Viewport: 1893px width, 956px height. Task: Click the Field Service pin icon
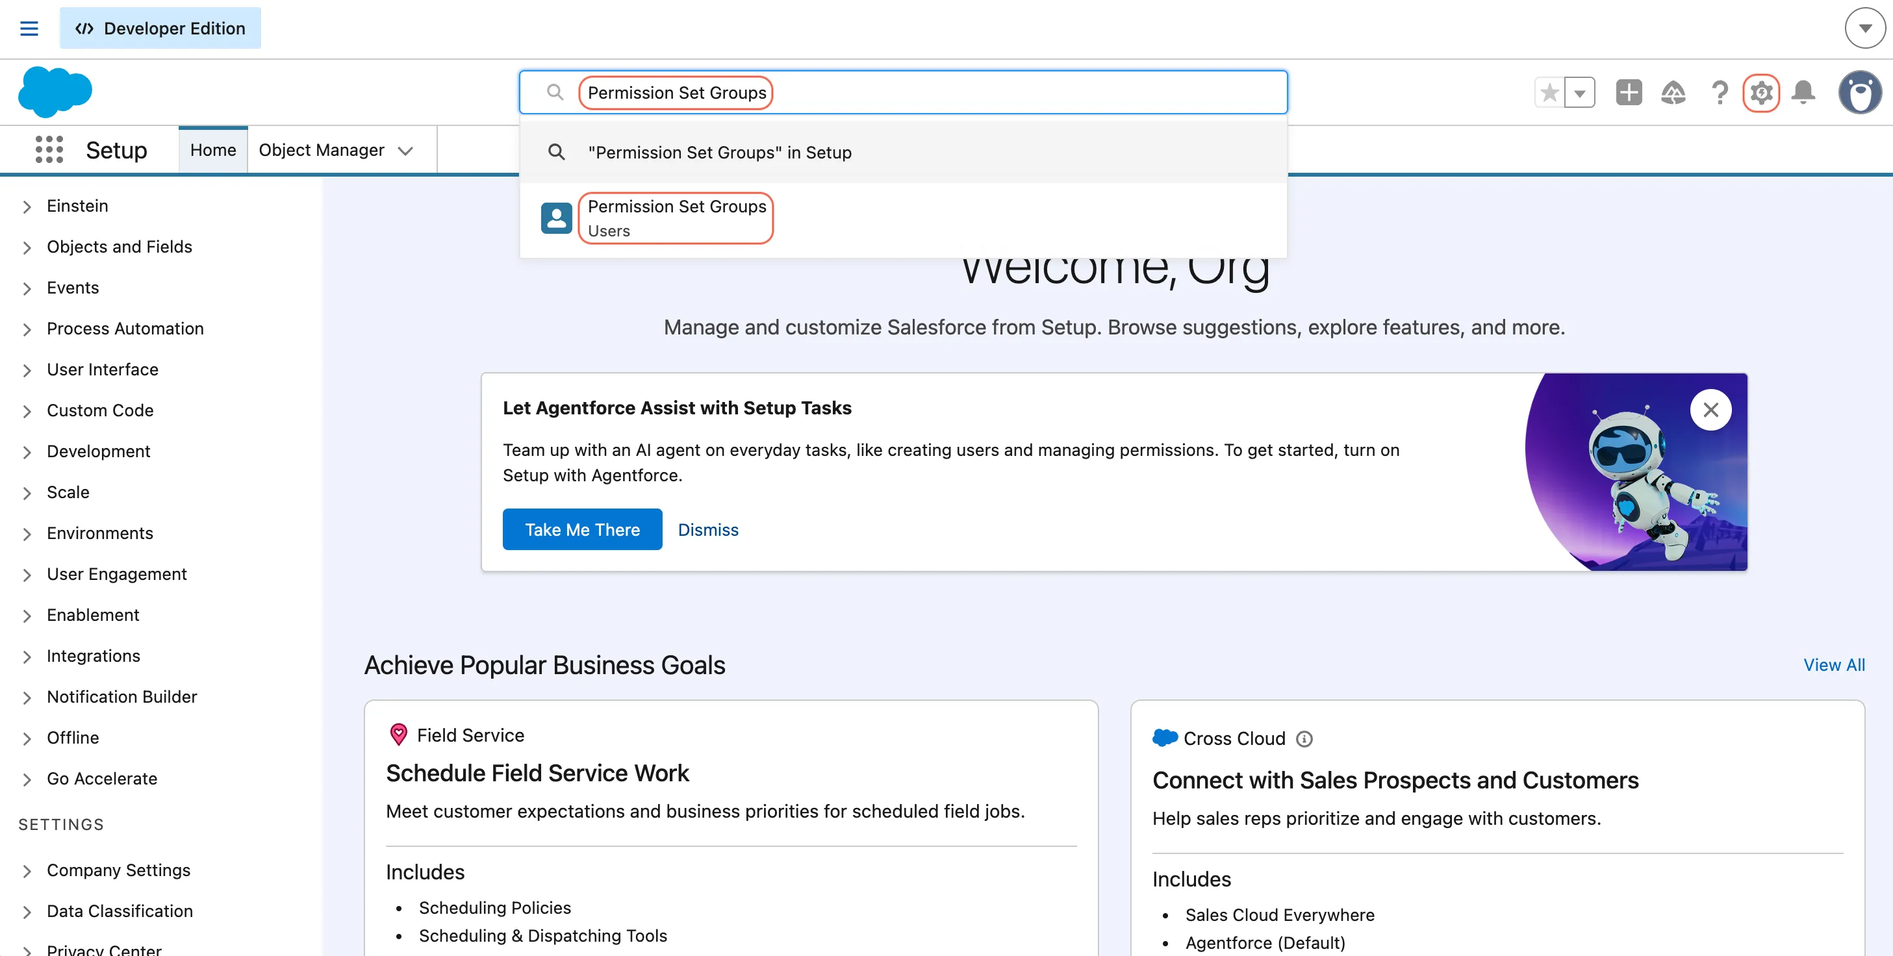(398, 735)
